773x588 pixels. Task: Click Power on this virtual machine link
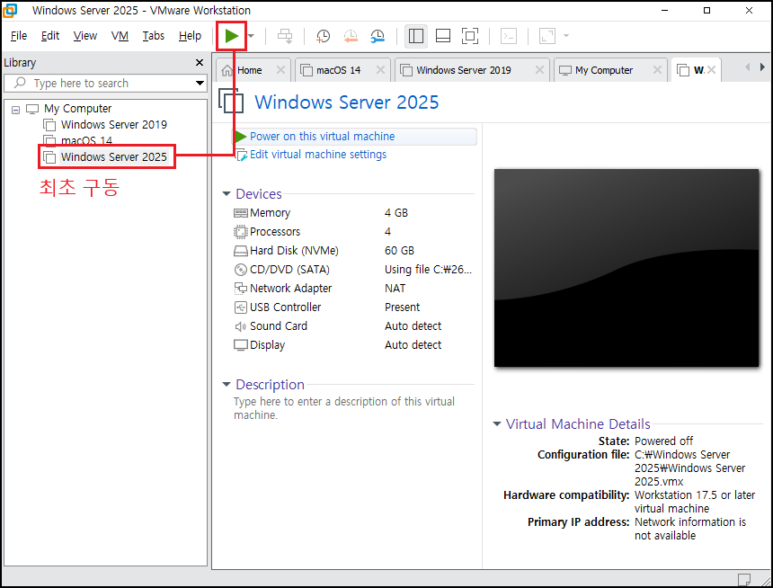322,137
